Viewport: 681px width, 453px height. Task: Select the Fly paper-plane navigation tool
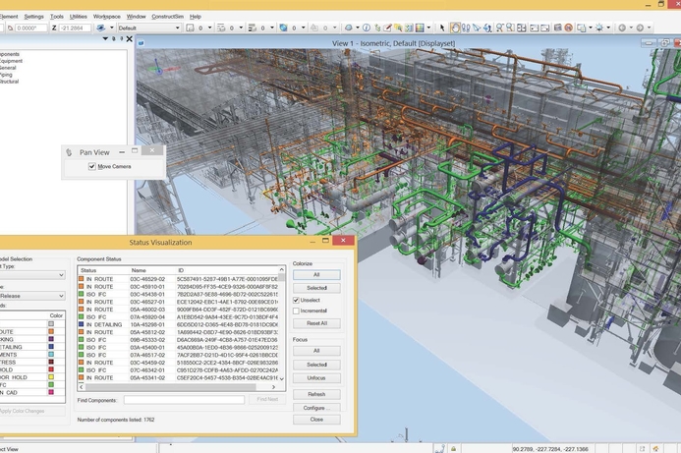(477, 28)
